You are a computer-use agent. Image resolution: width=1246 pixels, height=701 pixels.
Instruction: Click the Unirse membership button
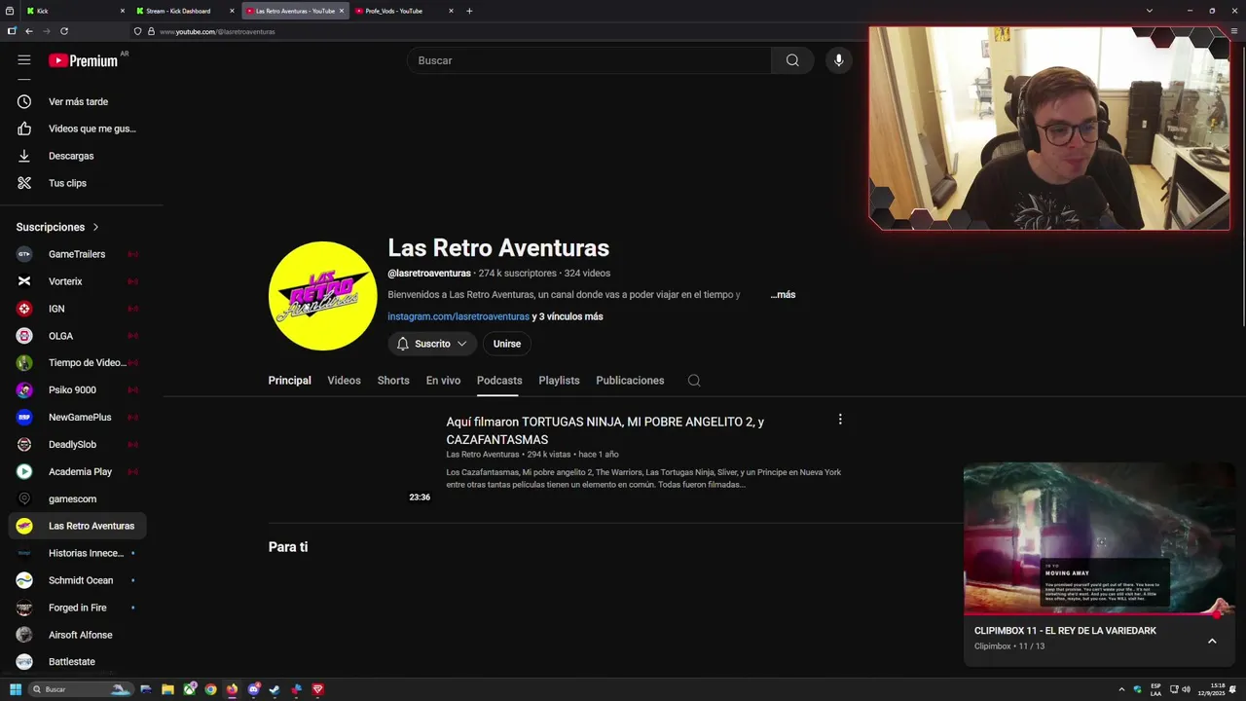click(507, 344)
